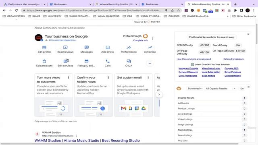The width and height of the screenshot is (258, 145).
Task: Click the vertical page scrollbar
Action: coord(256,34)
